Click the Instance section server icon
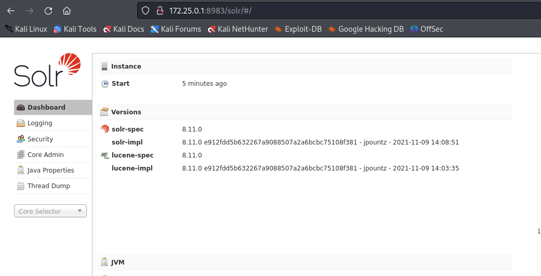Viewport: 541px width, 276px height. tap(104, 66)
